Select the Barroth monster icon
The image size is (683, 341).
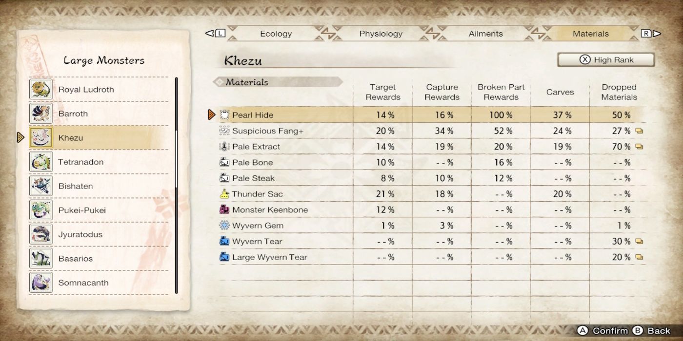point(41,113)
